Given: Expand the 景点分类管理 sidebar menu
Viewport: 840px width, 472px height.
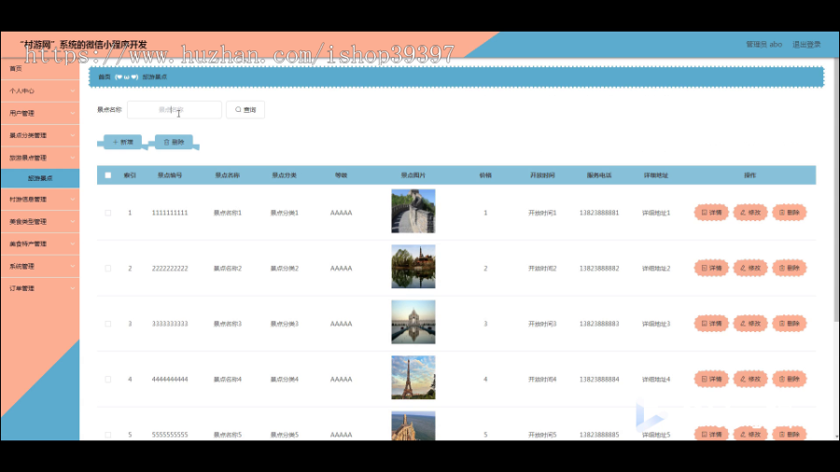Looking at the screenshot, I should pyautogui.click(x=40, y=135).
